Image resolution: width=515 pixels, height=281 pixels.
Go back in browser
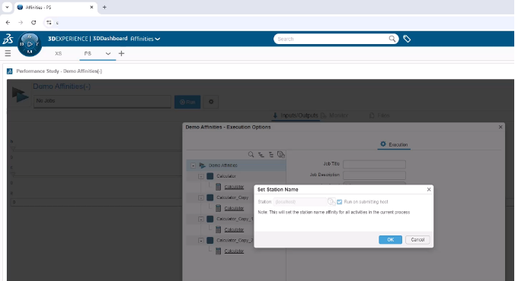[8, 22]
